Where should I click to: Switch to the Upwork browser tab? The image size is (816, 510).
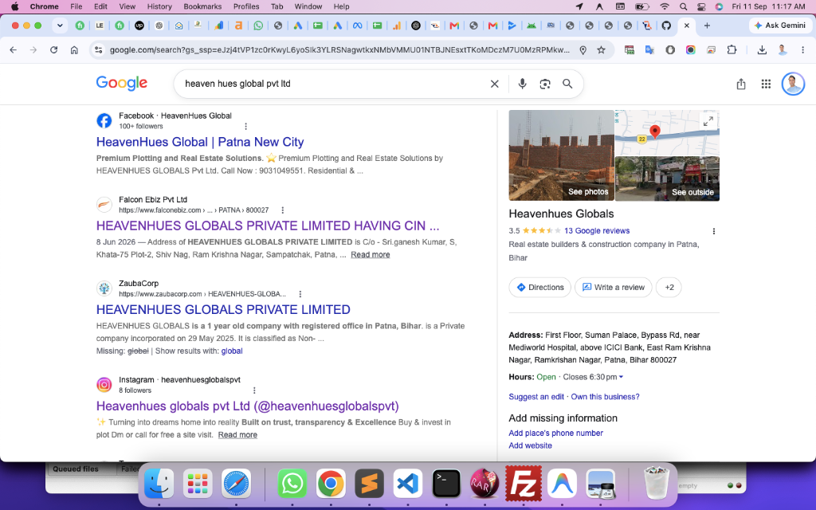[x=139, y=25]
